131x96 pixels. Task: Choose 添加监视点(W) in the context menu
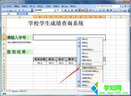point(90,75)
